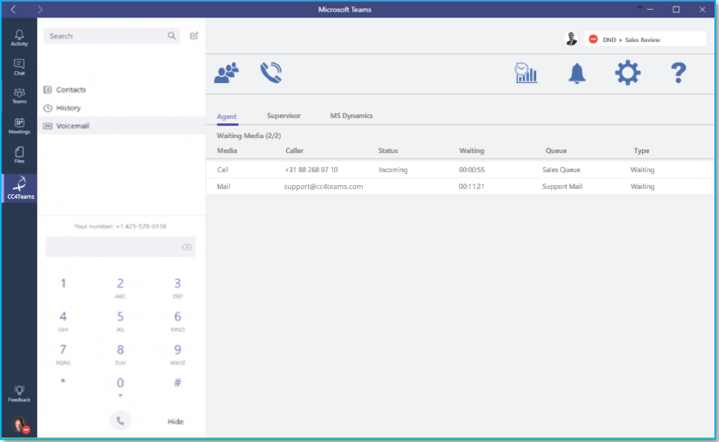Open Feedback lightbulb in sidebar
Image resolution: width=719 pixels, height=442 pixels.
tap(19, 394)
